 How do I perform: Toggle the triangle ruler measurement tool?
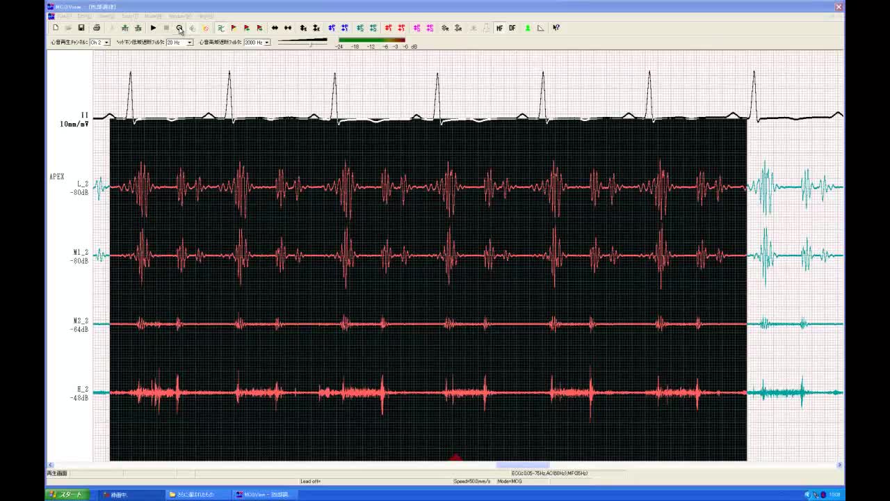(x=541, y=28)
